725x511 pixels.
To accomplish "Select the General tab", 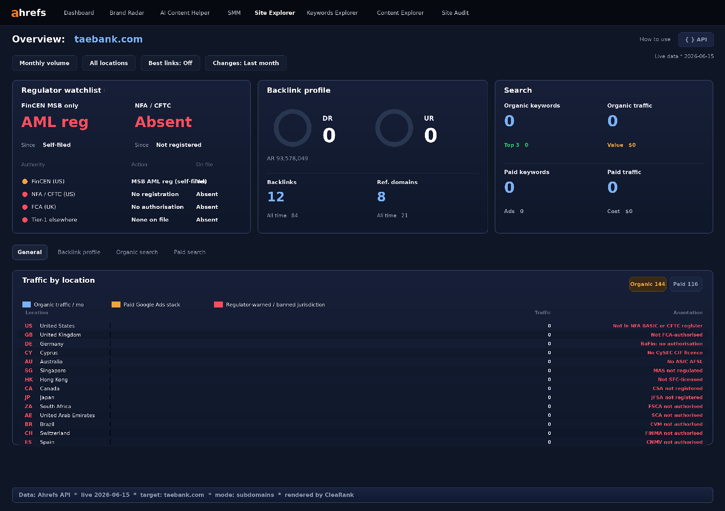I will coord(30,252).
